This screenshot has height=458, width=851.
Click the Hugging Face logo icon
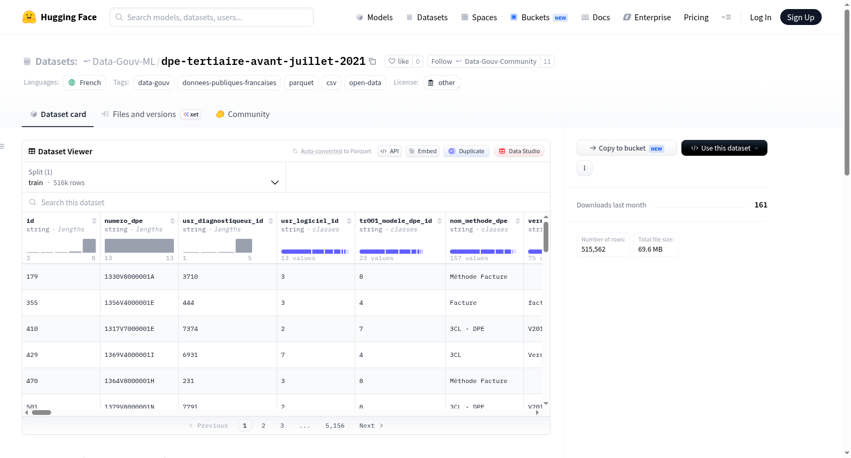(29, 17)
